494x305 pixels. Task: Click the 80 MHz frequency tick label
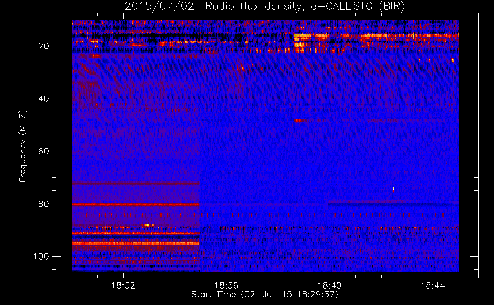click(44, 204)
